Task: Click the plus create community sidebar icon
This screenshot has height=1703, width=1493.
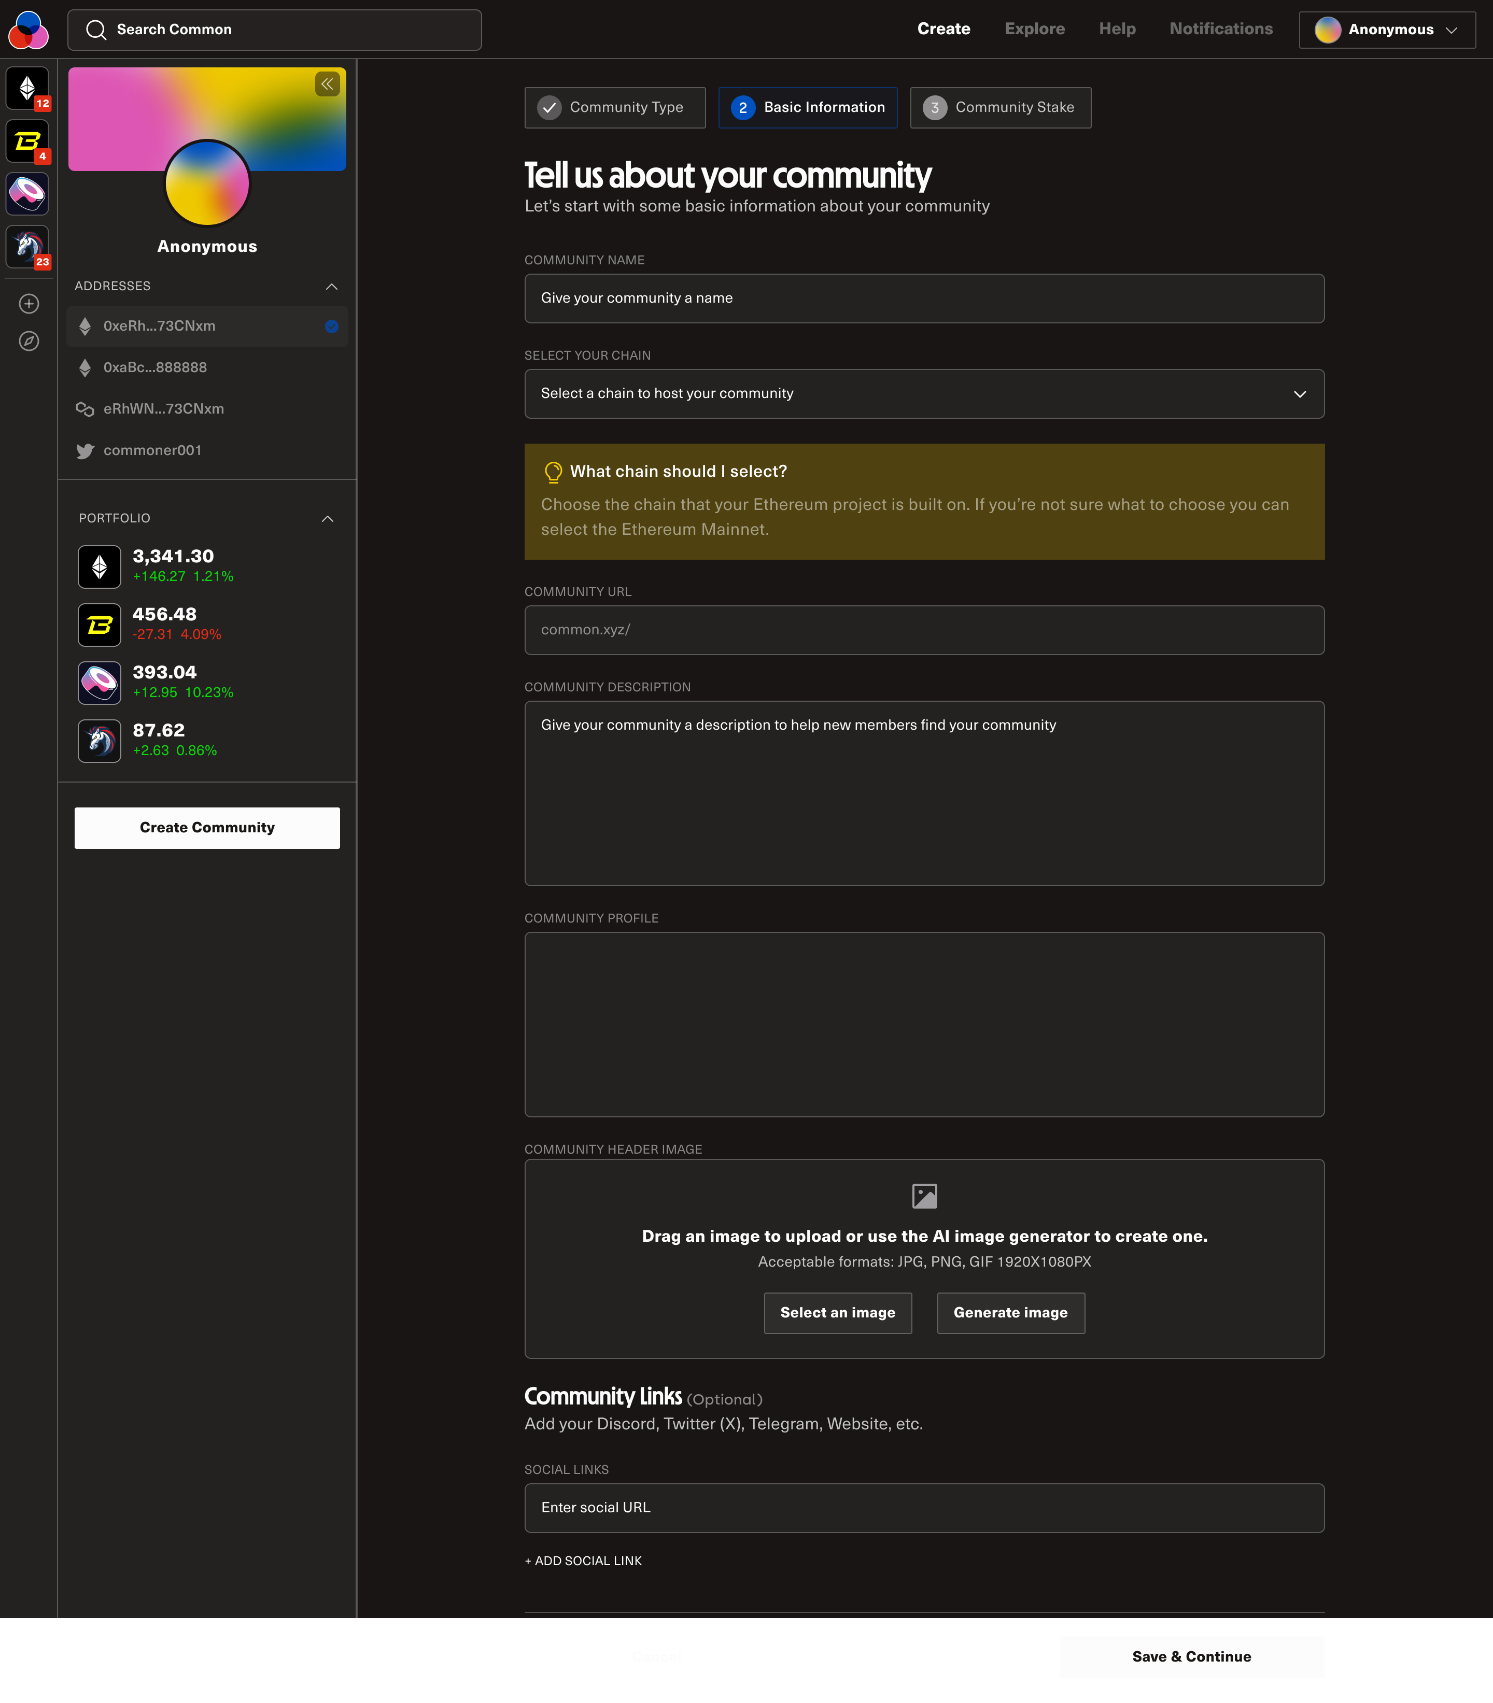Action: [29, 304]
